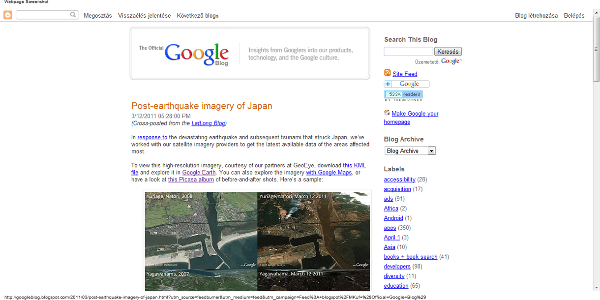Select the accessibility label

click(399, 180)
